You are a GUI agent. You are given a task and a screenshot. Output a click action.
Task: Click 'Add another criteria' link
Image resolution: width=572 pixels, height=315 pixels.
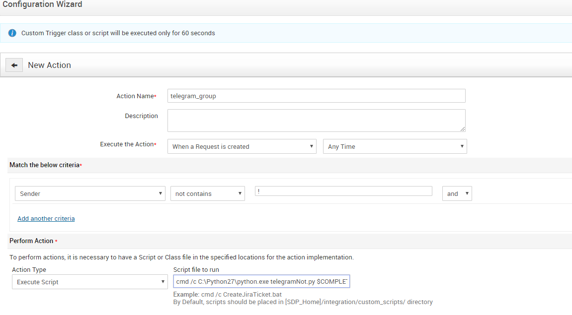point(46,218)
